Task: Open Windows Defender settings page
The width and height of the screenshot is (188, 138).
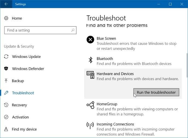Action: [x=28, y=69]
